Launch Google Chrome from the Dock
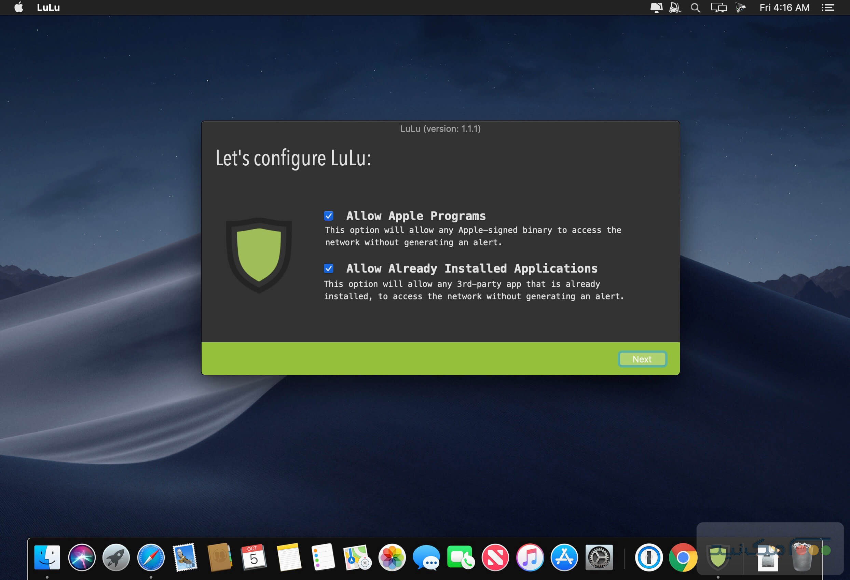This screenshot has width=850, height=580. [x=683, y=557]
